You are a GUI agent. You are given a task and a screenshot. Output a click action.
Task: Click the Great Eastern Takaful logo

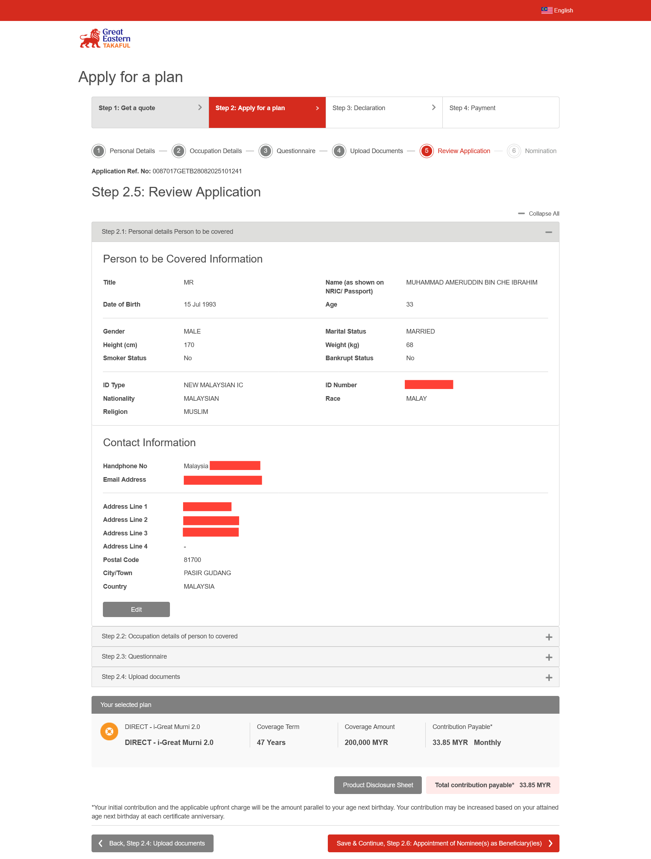[105, 38]
